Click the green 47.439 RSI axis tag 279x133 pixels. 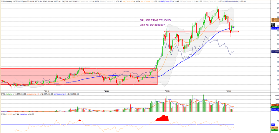click(x=275, y=130)
